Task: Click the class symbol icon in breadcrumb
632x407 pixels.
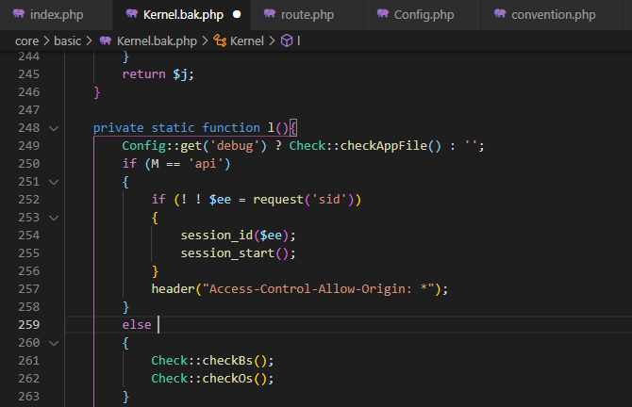Action: pyautogui.click(x=220, y=41)
